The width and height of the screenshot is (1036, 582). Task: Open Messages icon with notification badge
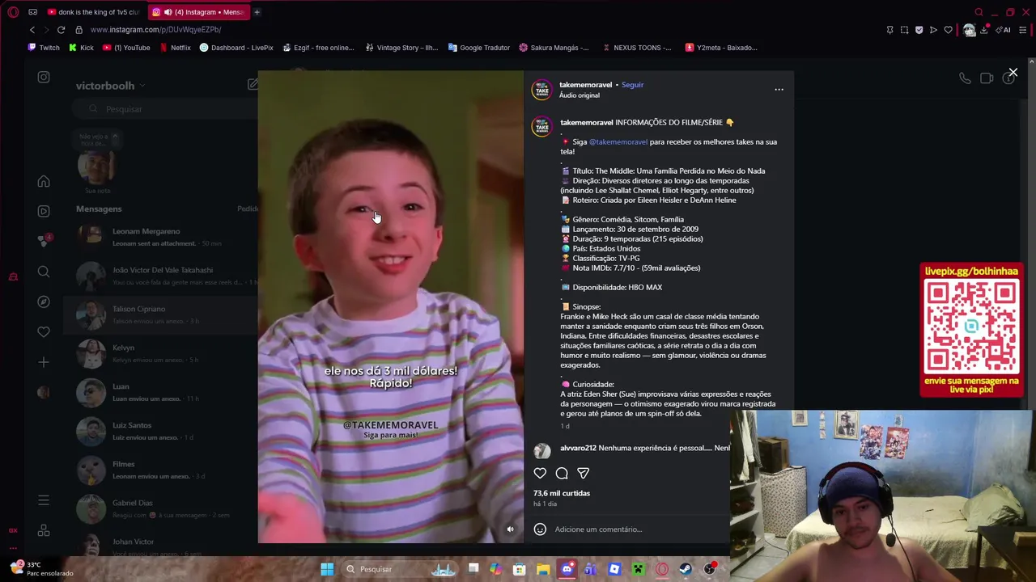tap(44, 241)
